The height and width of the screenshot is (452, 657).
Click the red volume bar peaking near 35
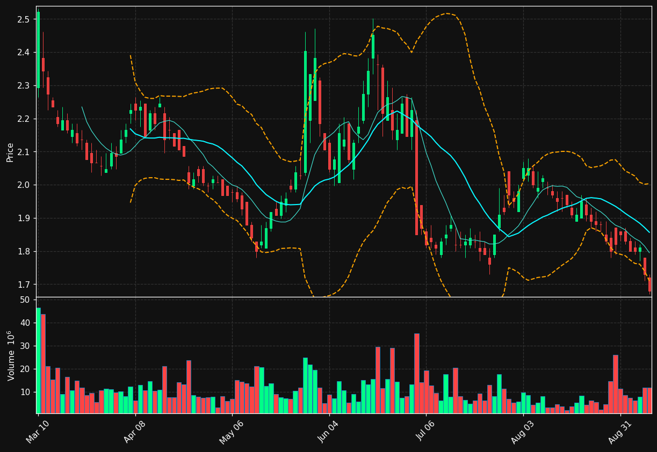(x=416, y=373)
